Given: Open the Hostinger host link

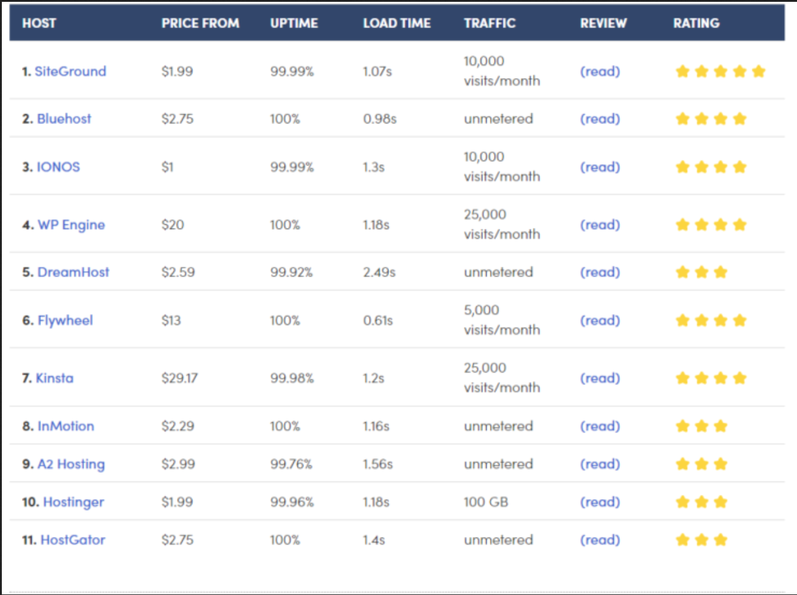Looking at the screenshot, I should point(73,502).
